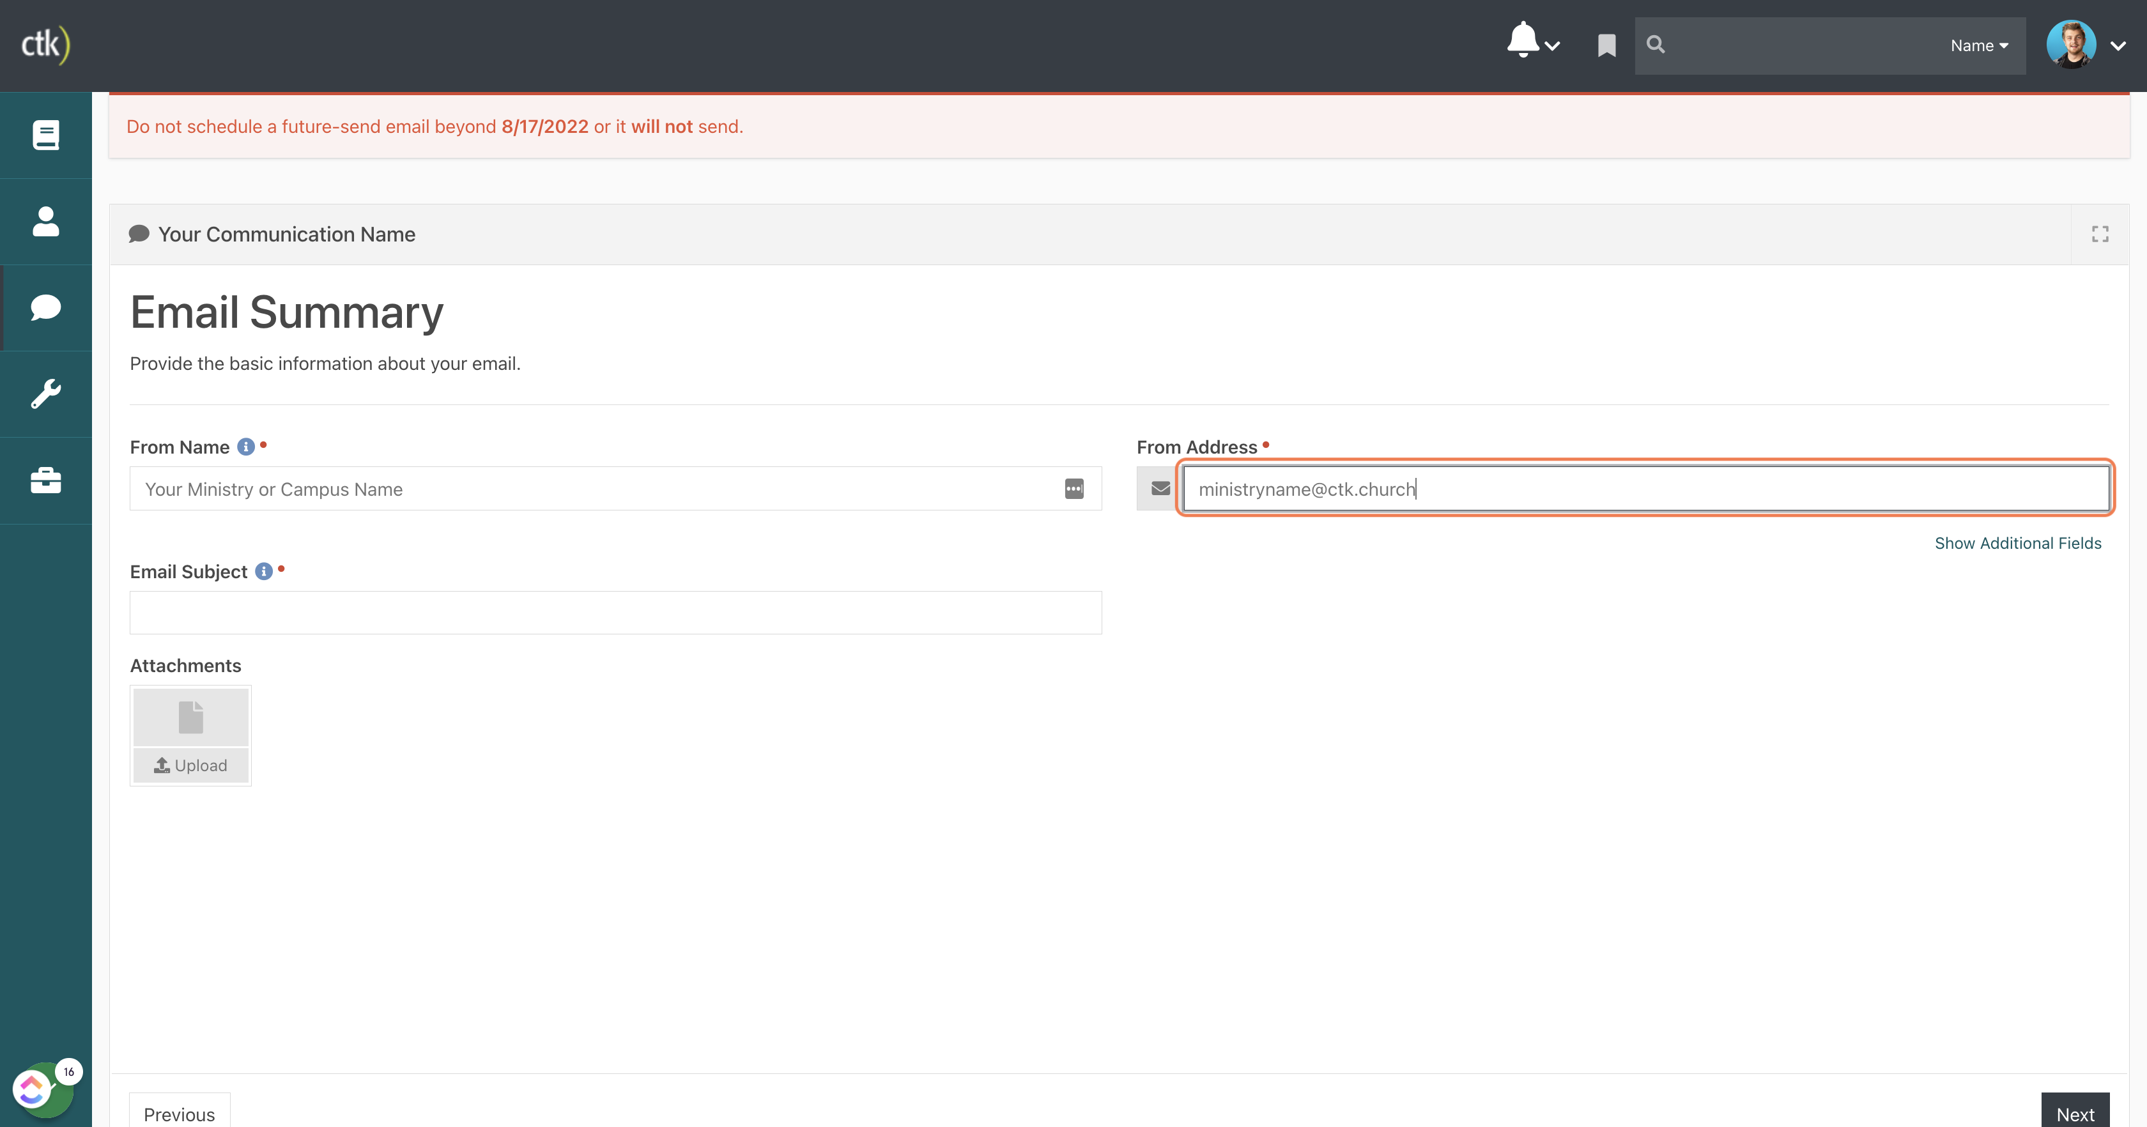Click the 8/17/2022 date in the warning
This screenshot has width=2147, height=1127.
[544, 126]
